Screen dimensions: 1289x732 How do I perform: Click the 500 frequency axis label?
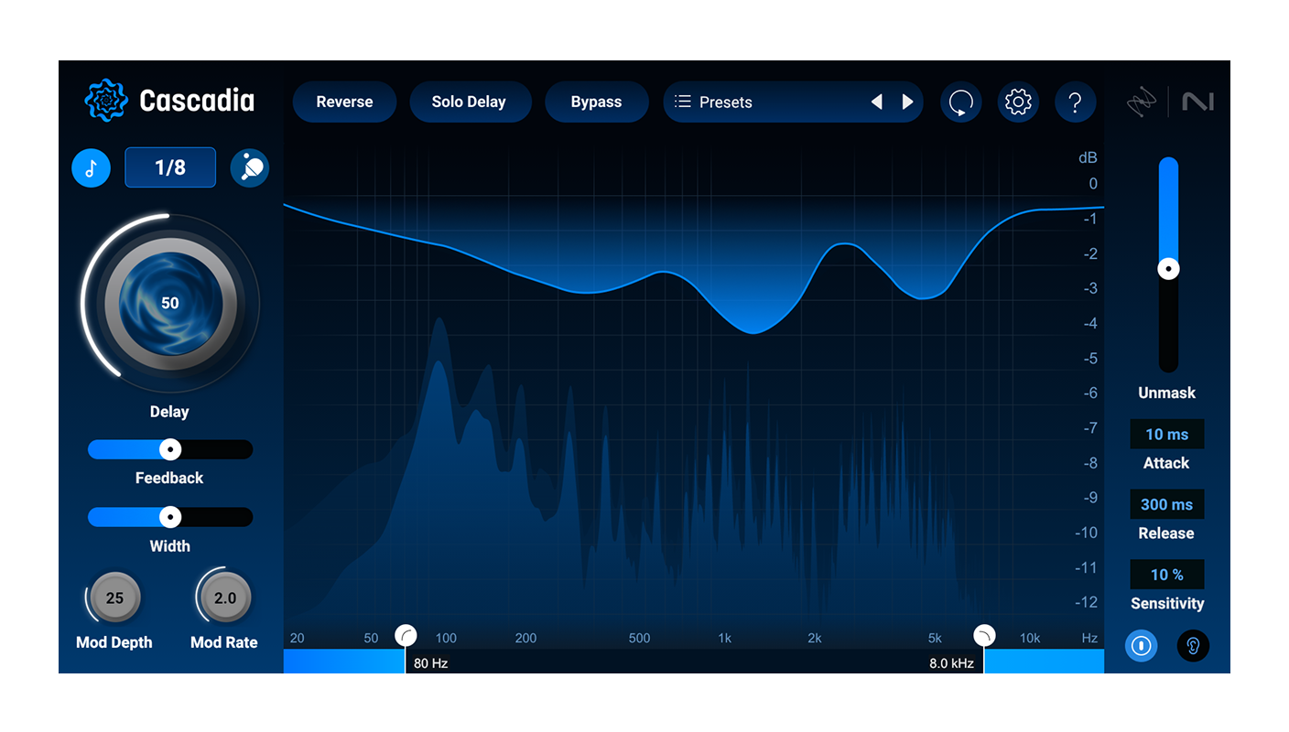(x=639, y=639)
